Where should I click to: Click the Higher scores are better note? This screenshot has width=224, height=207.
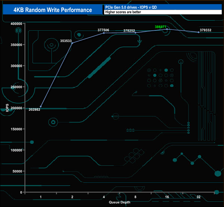[x=162, y=12]
